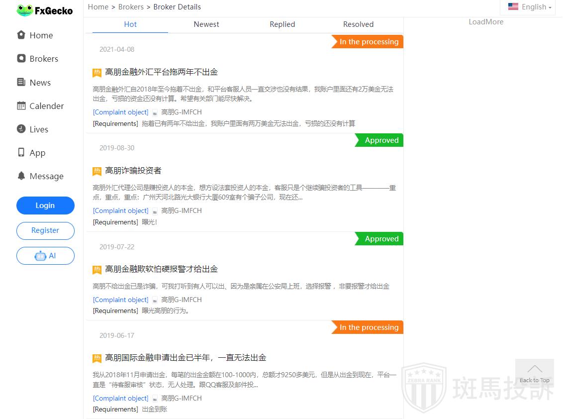The width and height of the screenshot is (563, 419).
Task: Open the Resolved tab
Action: (358, 24)
